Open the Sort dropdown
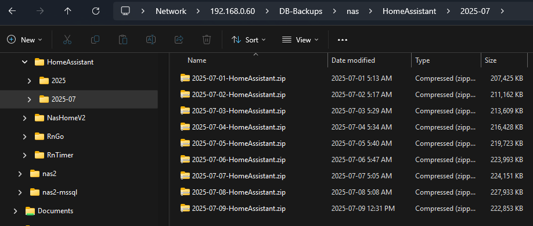This screenshot has width=533, height=226. [x=249, y=40]
